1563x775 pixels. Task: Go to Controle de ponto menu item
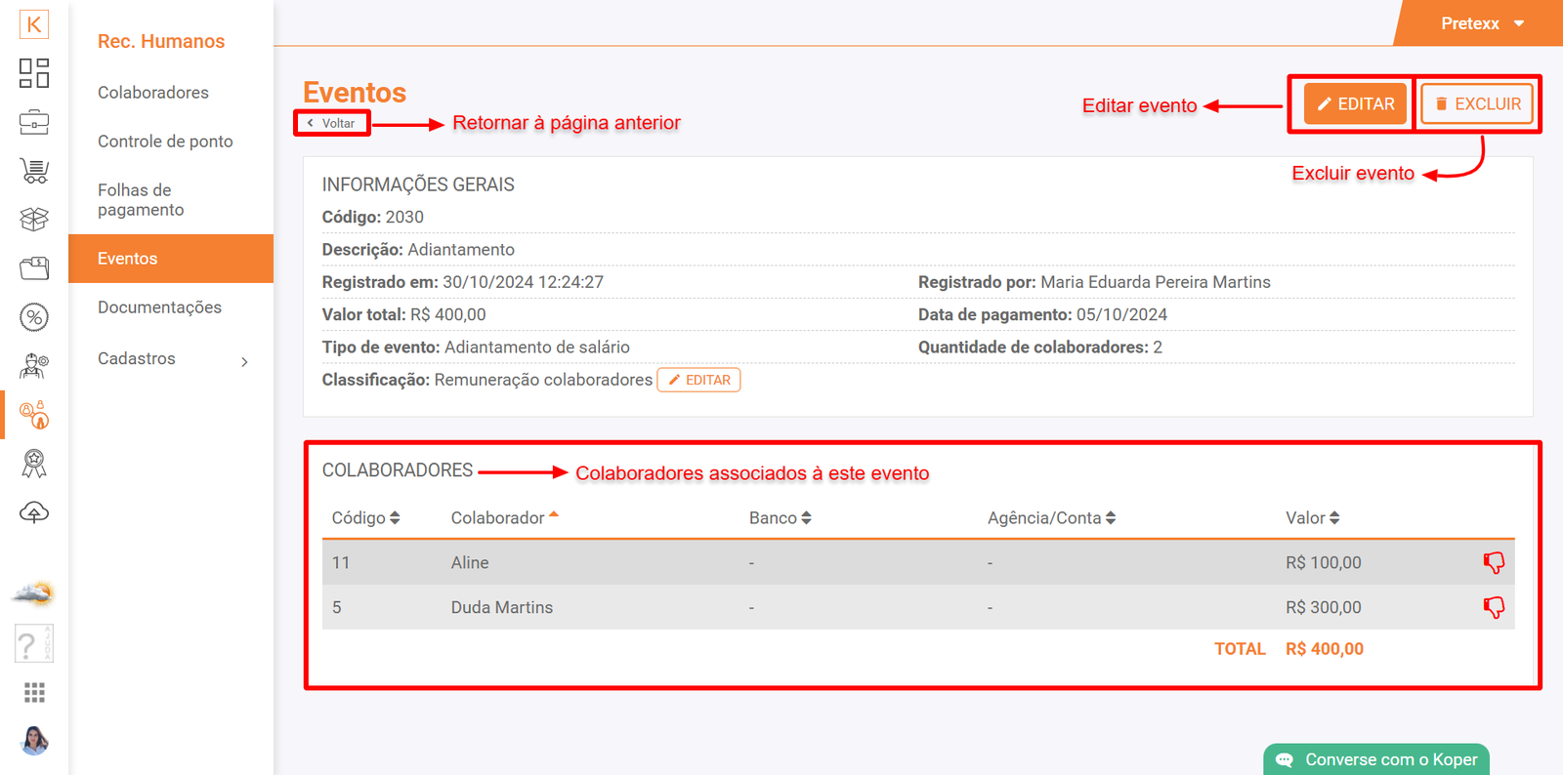click(x=165, y=142)
